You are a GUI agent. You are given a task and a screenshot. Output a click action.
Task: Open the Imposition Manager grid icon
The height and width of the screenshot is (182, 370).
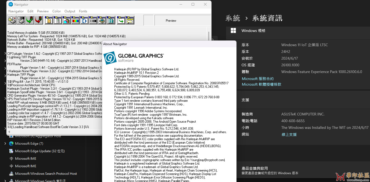click(x=111, y=20)
